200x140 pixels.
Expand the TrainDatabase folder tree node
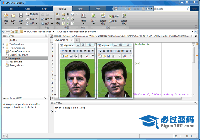pyautogui.click(x=3, y=48)
